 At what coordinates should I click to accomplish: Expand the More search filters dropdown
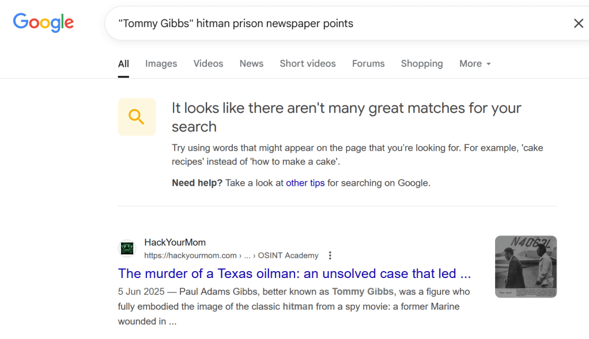[475, 64]
